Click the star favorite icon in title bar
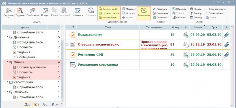The image size is (236, 108). click(218, 2)
